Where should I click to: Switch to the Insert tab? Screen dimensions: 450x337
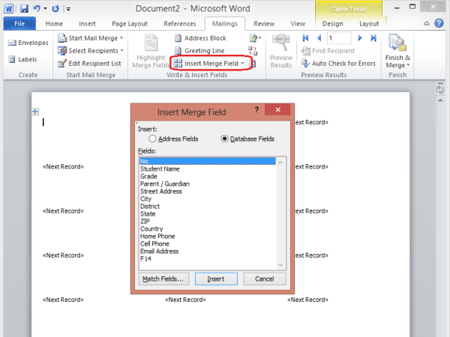[87, 24]
